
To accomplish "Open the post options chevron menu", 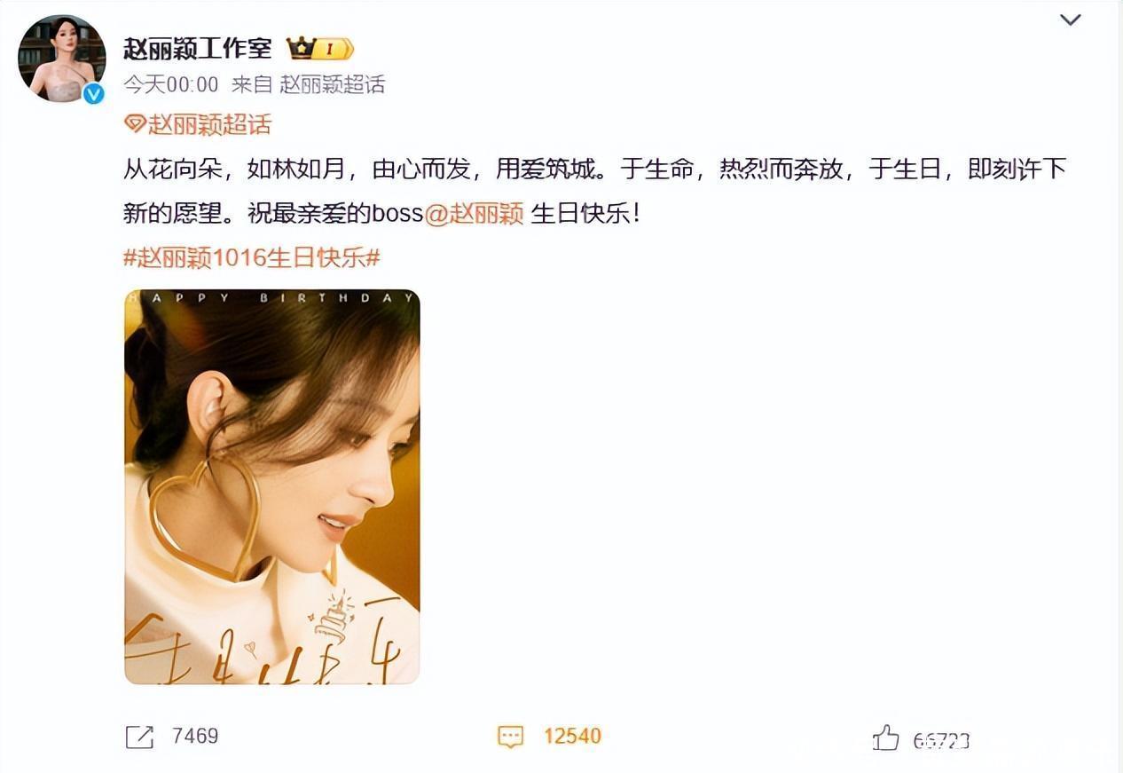I will (x=1070, y=20).
